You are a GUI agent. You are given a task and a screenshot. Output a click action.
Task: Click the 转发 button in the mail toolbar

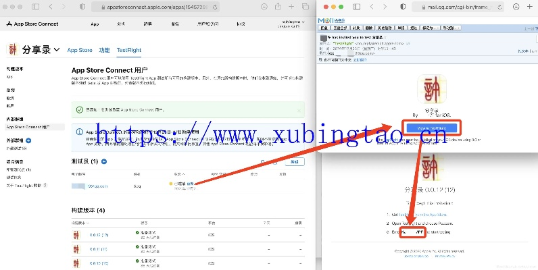coord(356,28)
